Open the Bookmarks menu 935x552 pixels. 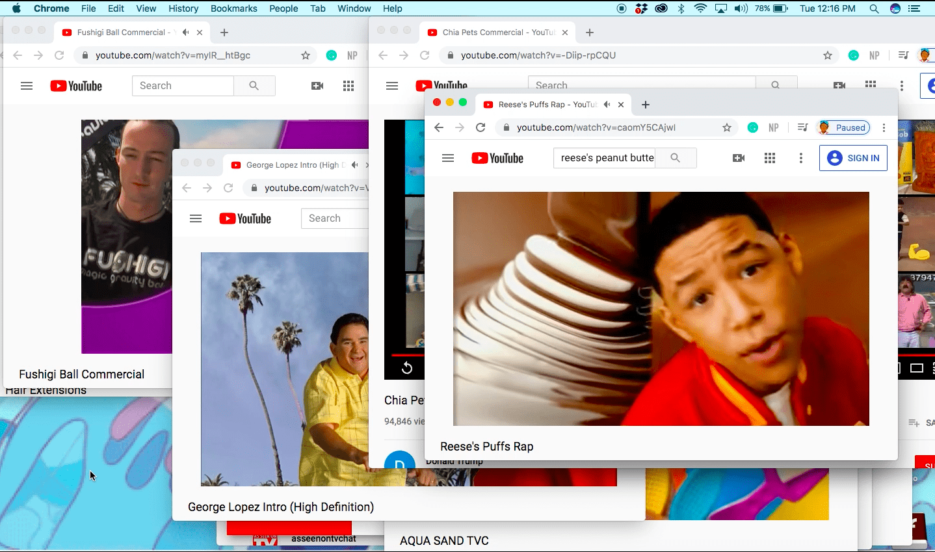[234, 8]
